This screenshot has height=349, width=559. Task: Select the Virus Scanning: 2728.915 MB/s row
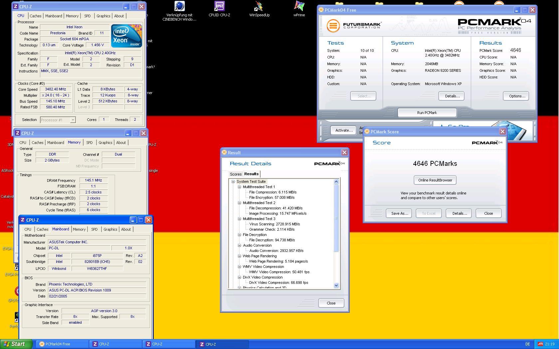pyautogui.click(x=275, y=224)
